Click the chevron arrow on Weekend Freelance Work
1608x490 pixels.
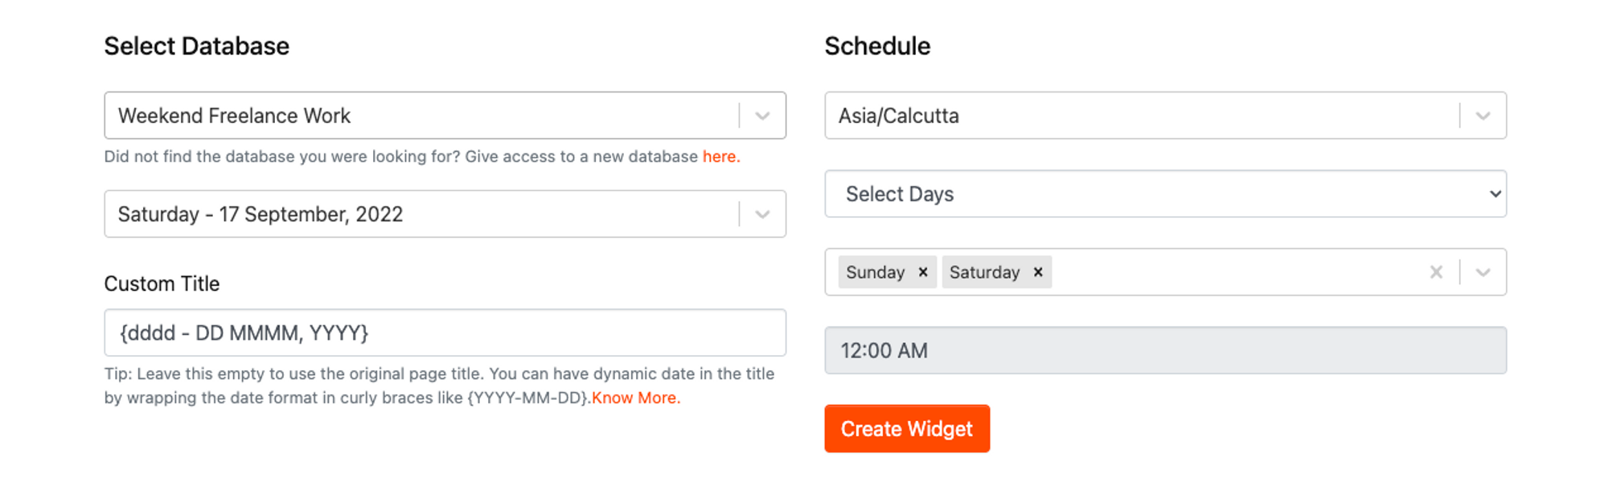762,116
